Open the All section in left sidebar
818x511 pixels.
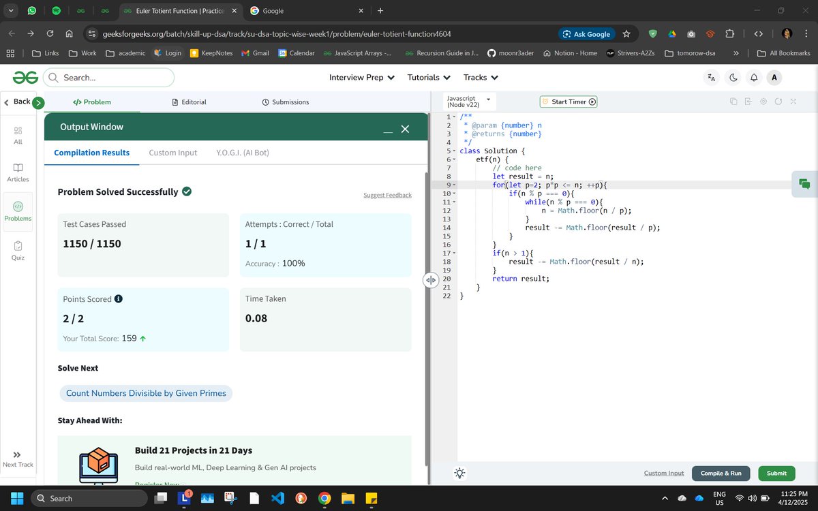(x=18, y=135)
